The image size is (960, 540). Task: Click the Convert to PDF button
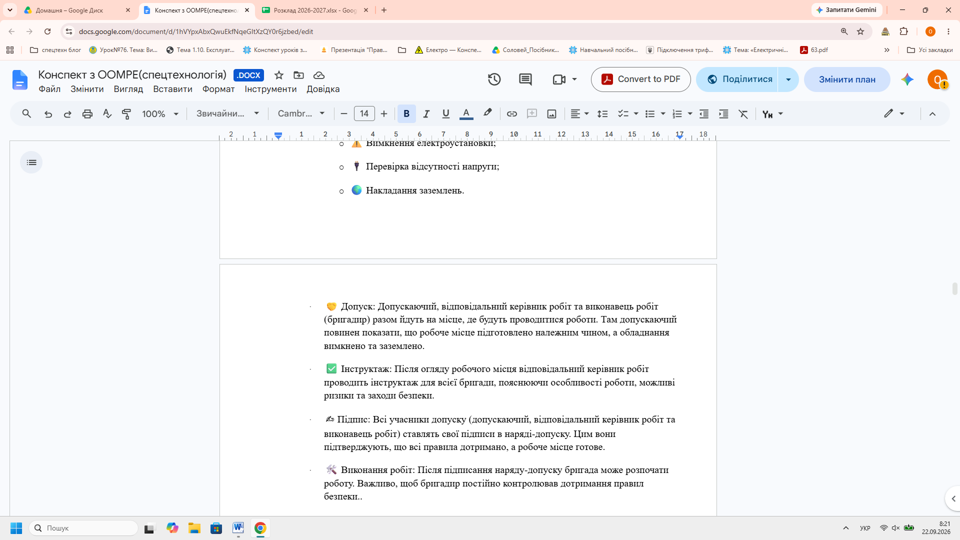[640, 79]
